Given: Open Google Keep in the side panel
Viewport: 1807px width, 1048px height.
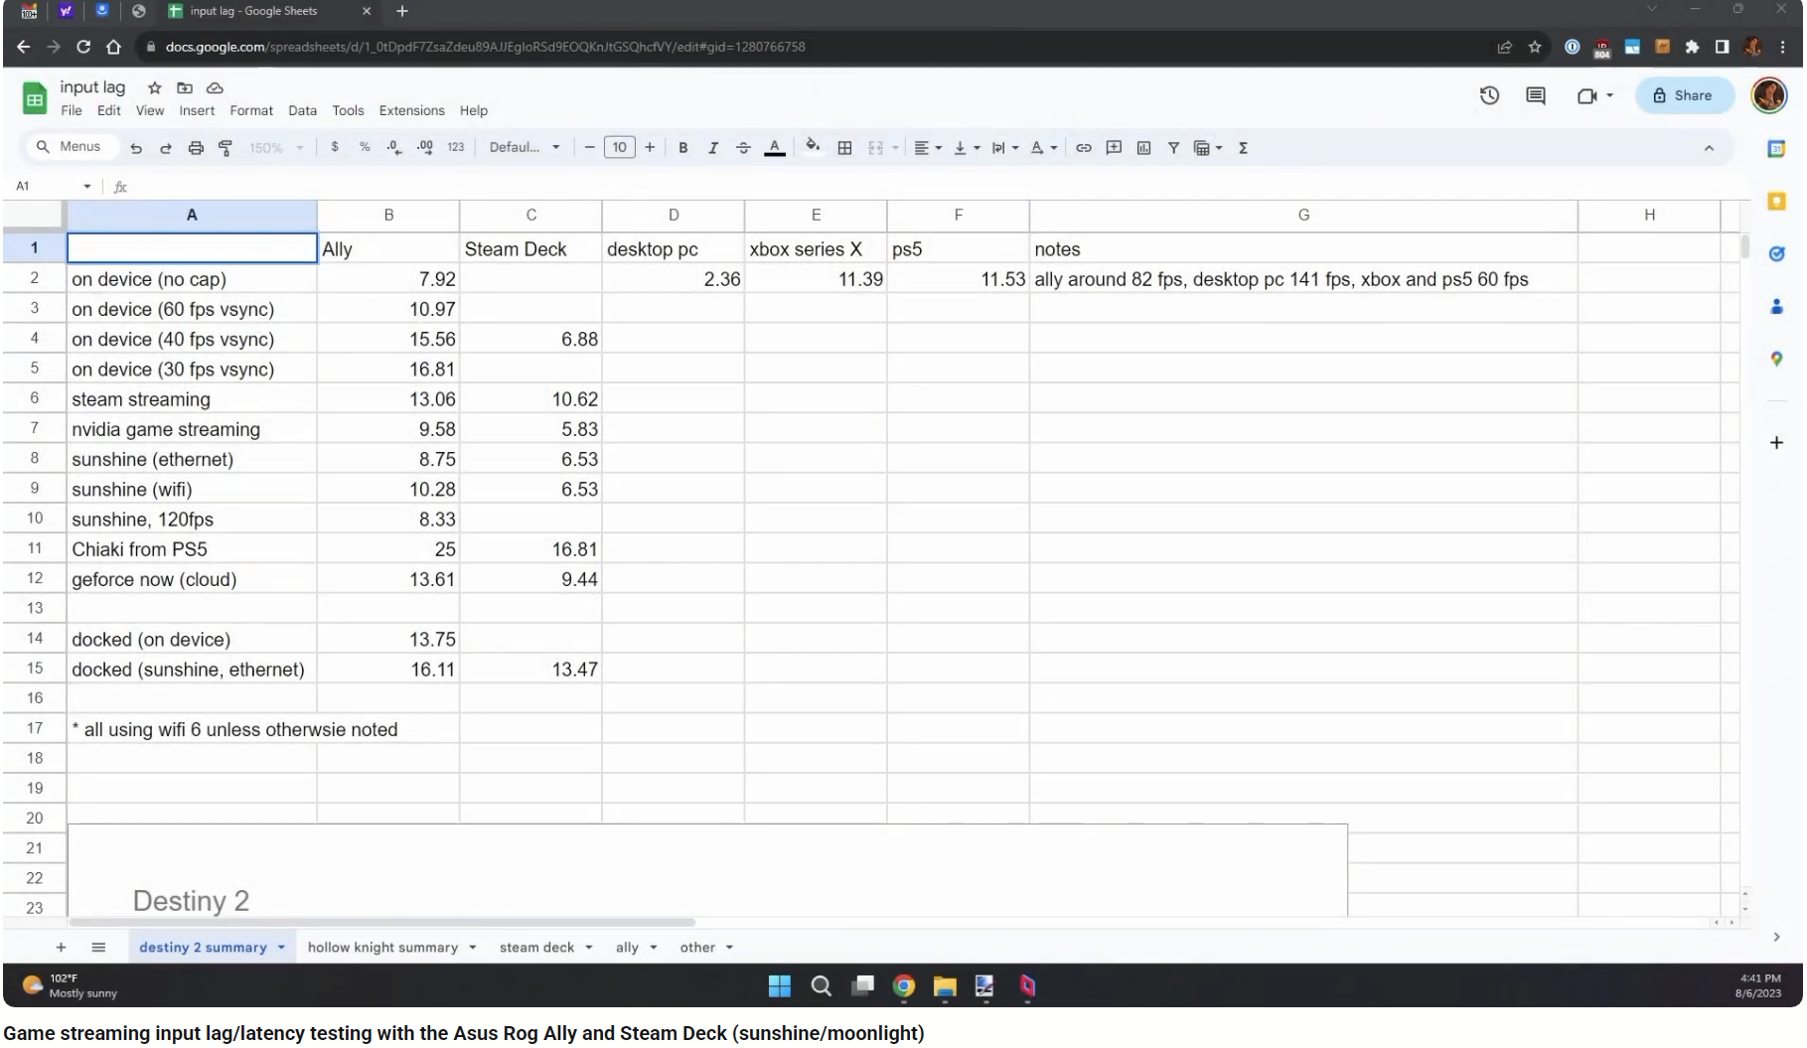Looking at the screenshot, I should tap(1776, 202).
